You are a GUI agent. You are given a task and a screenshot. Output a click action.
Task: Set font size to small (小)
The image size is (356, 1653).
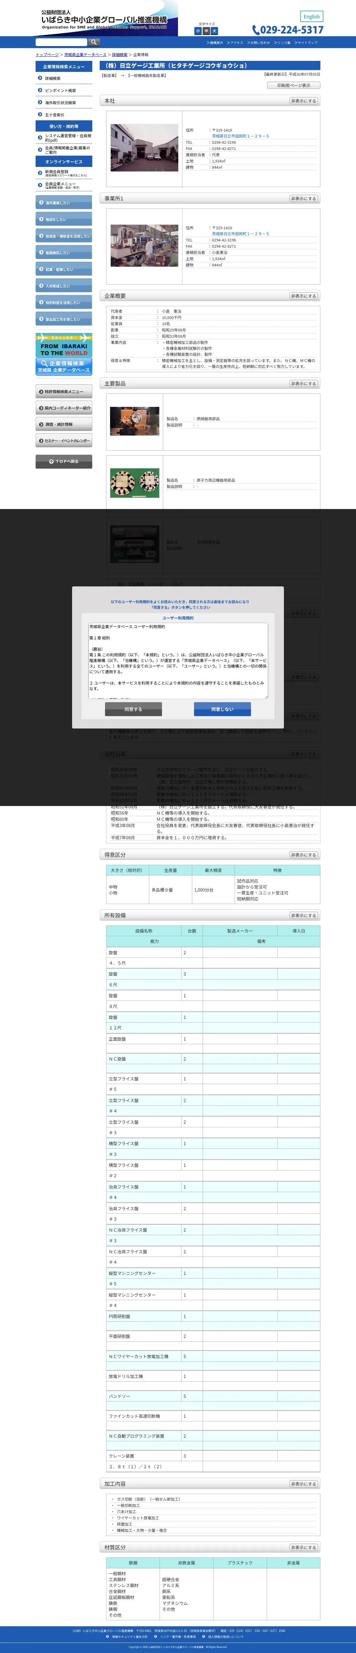(x=198, y=31)
